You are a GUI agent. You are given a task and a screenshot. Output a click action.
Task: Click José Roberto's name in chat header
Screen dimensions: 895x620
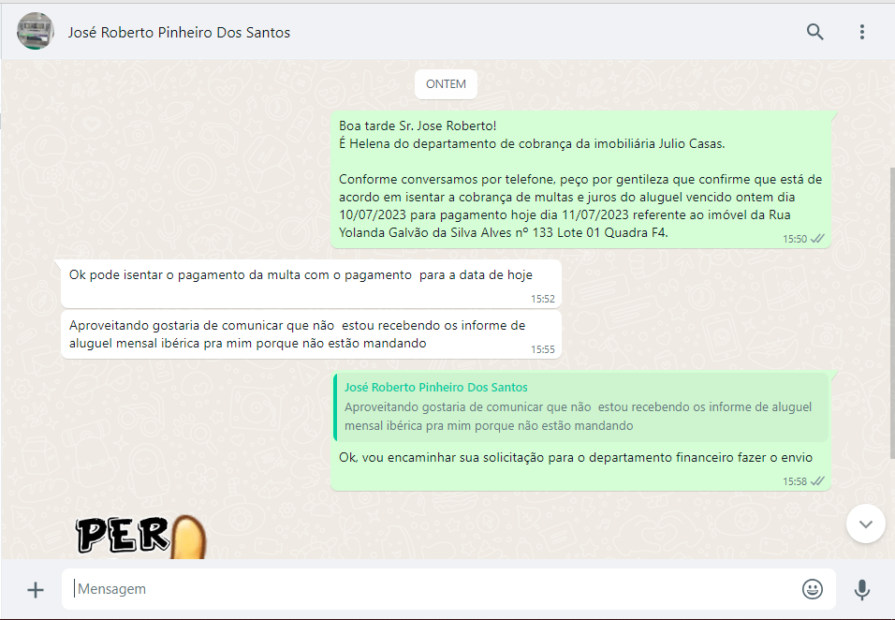(179, 33)
